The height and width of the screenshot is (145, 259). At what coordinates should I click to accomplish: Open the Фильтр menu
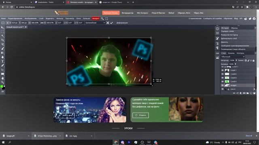pos(60,19)
